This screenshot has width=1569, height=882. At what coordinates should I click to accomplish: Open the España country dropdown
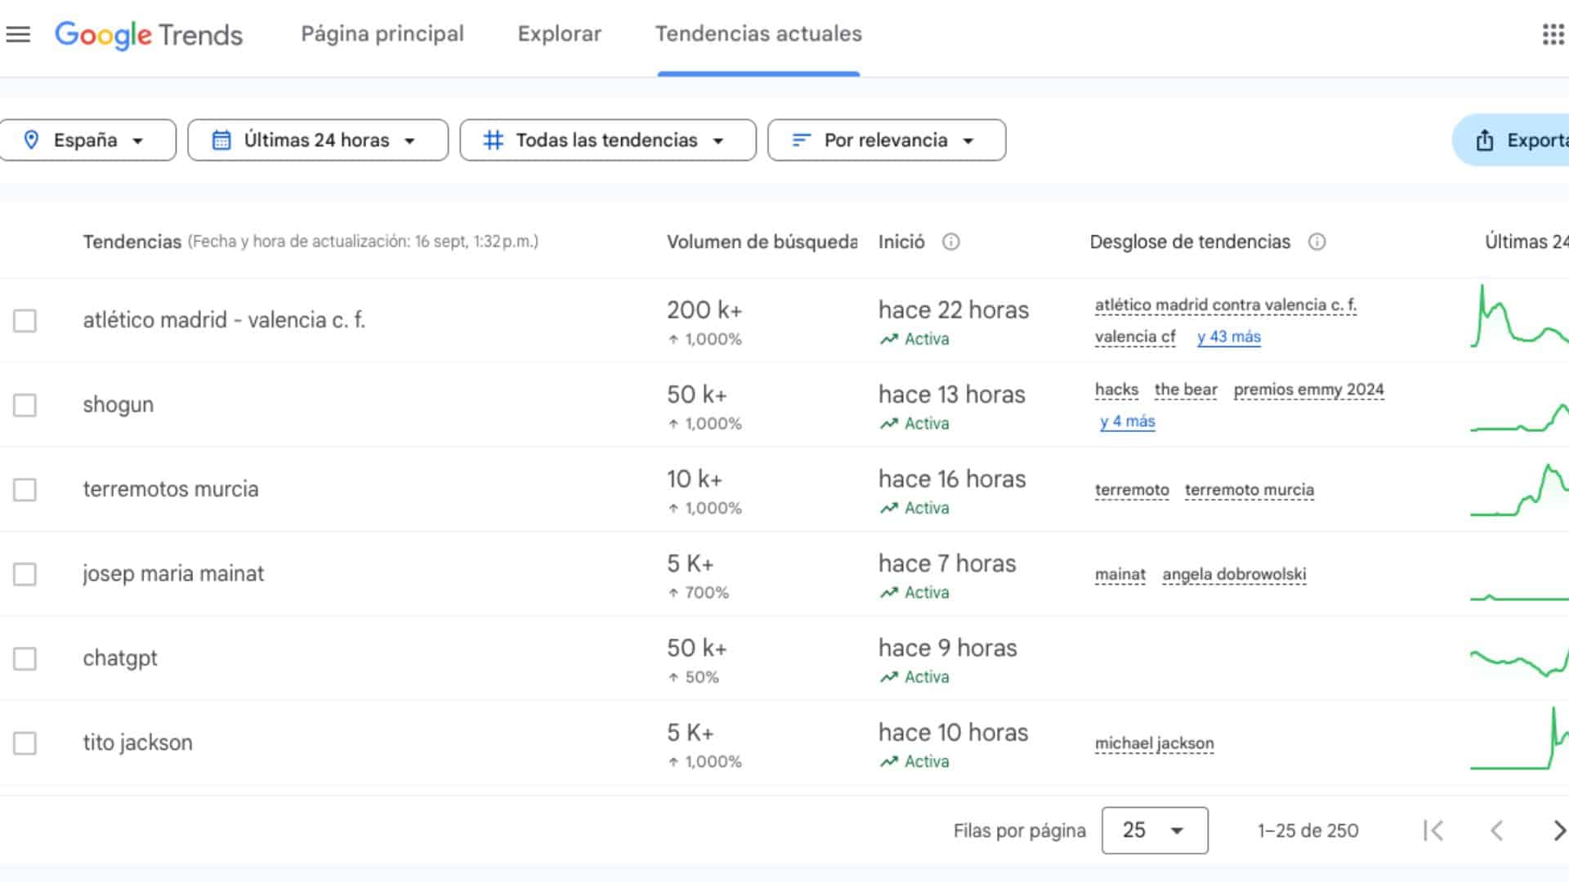pos(87,140)
